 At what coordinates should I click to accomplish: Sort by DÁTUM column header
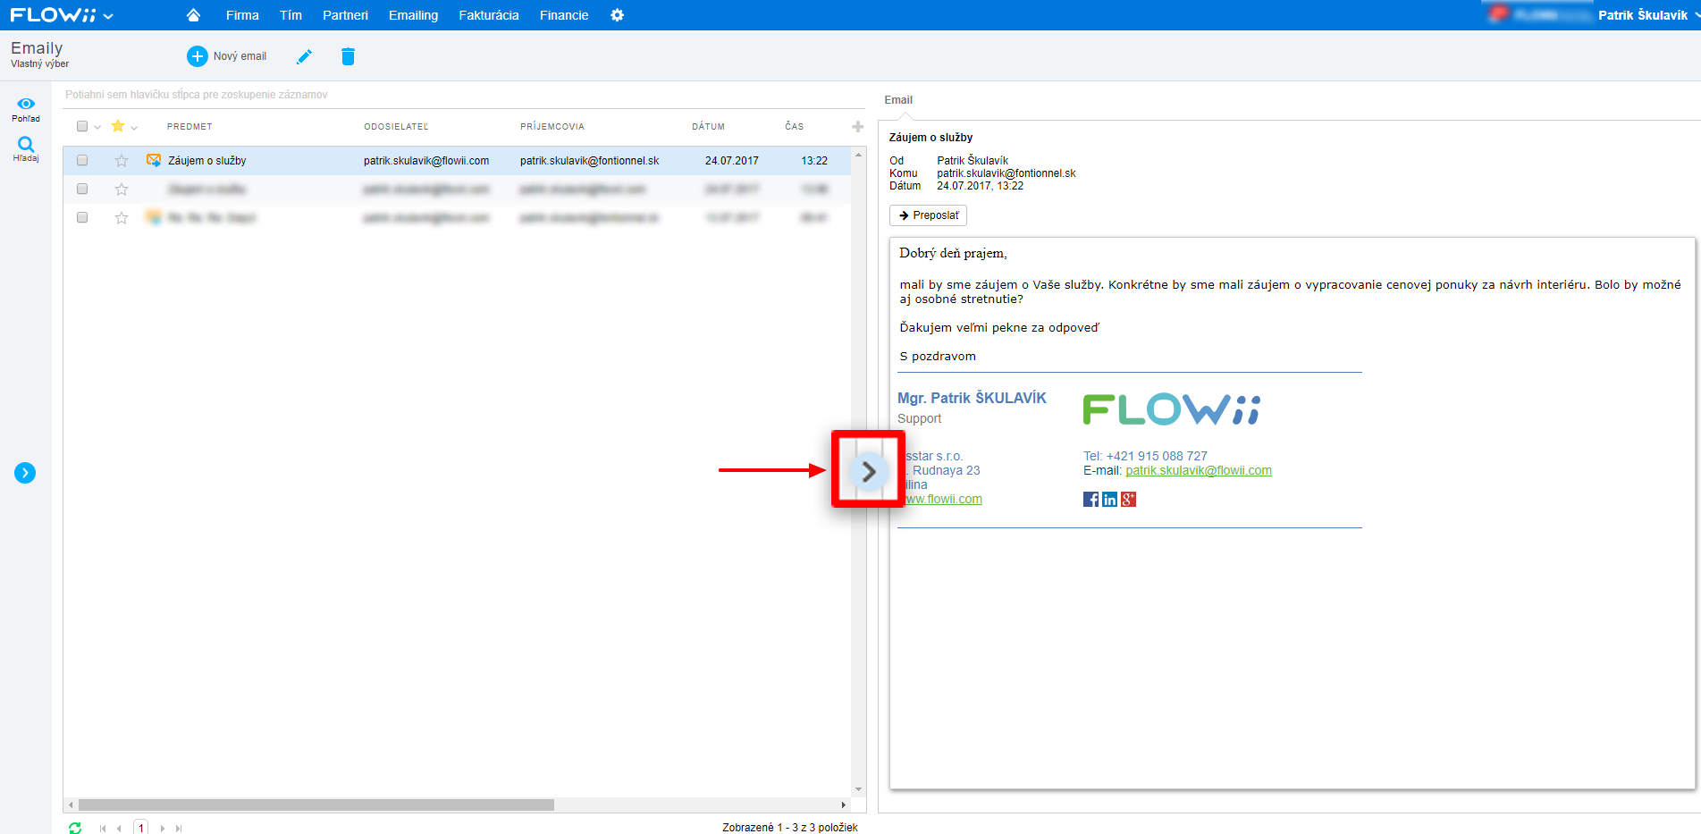pos(708,127)
